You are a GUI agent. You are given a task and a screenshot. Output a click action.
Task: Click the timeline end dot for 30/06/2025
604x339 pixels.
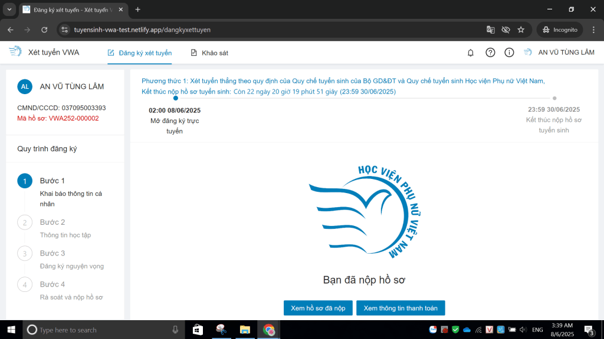554,98
